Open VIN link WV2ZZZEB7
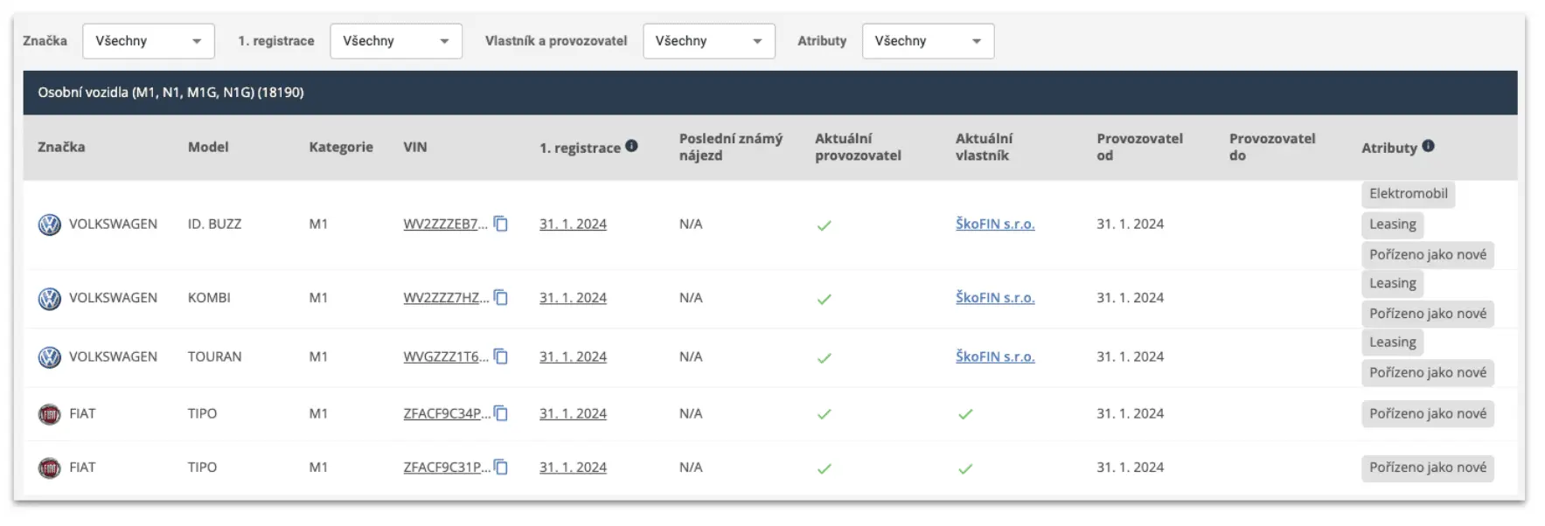Viewport: 1545px width, 526px height. pos(446,224)
